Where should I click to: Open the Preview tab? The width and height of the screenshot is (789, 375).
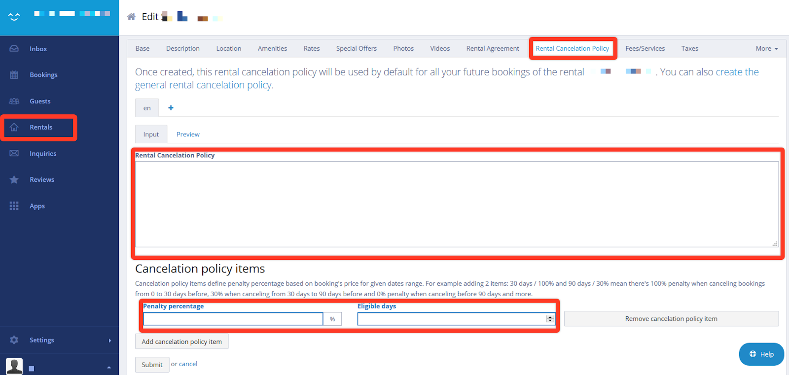point(188,134)
